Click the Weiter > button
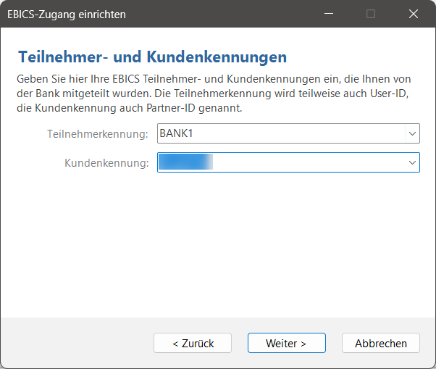The image size is (436, 369). click(x=286, y=343)
